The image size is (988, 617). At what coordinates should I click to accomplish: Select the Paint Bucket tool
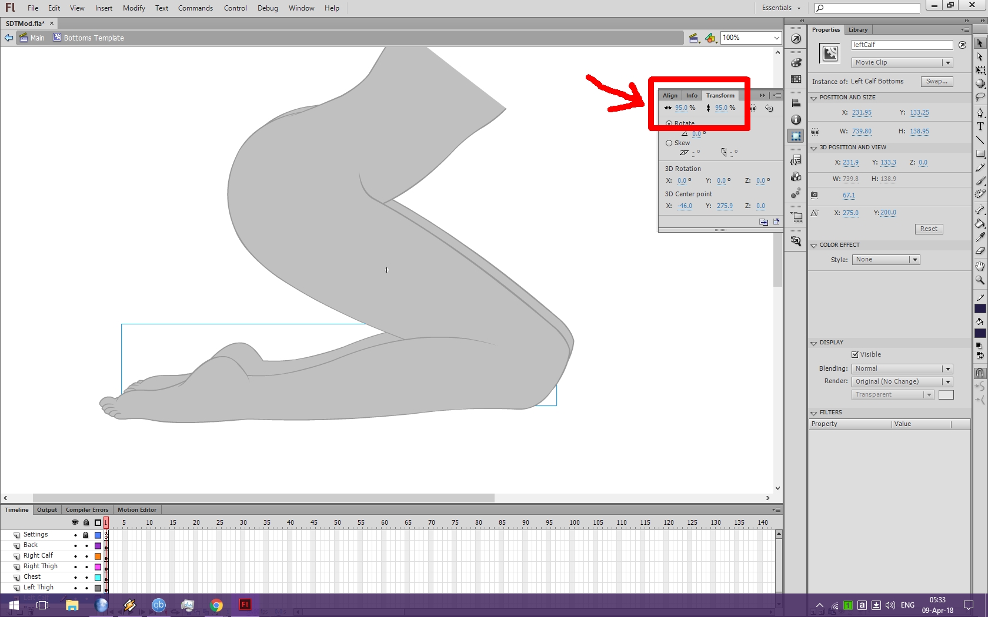point(980,224)
